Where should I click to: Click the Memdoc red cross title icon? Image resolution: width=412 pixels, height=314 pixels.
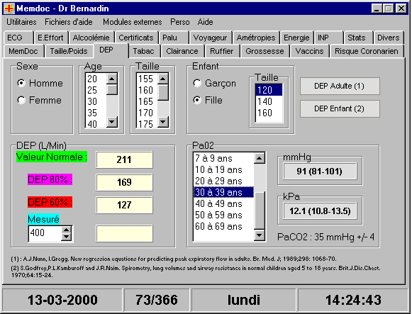coord(9,9)
